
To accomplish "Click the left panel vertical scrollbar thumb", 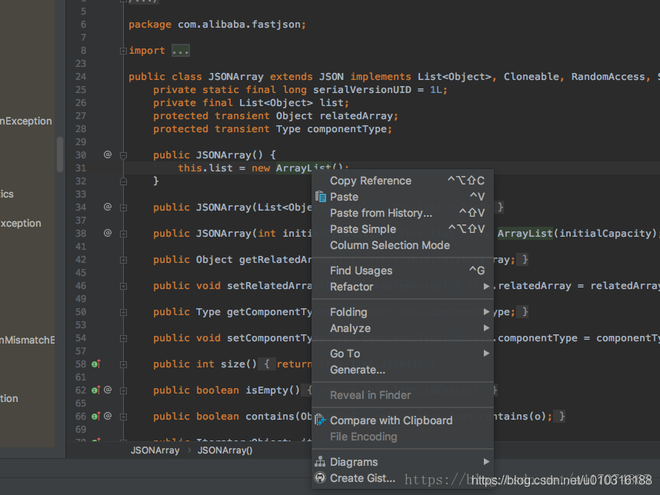I will coord(60,154).
